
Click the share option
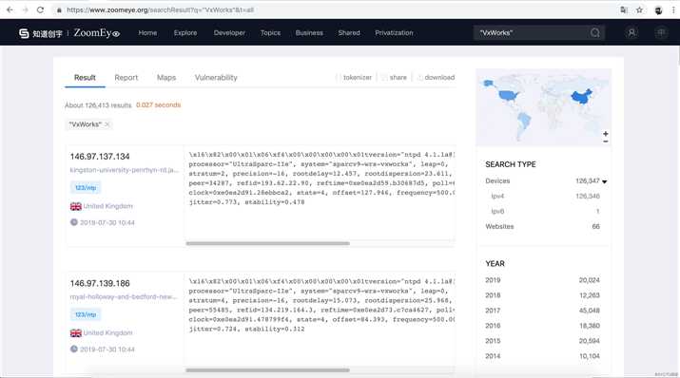pos(394,78)
